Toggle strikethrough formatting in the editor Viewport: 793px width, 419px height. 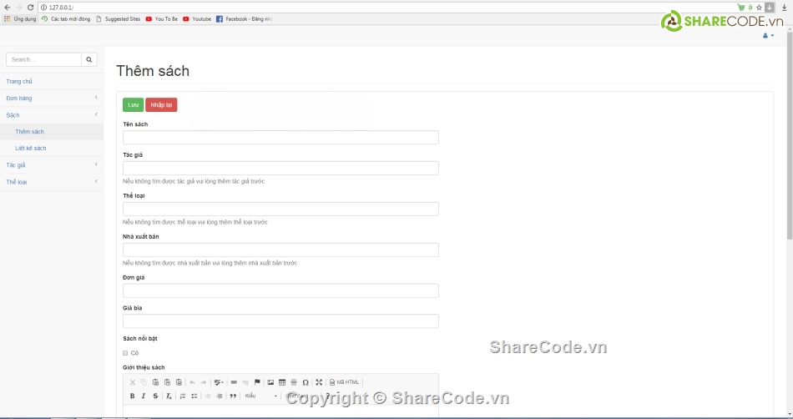click(x=155, y=396)
